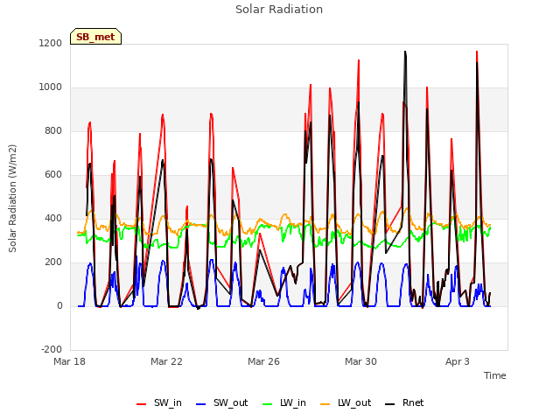Click the 1200 y-axis label

pyautogui.click(x=51, y=44)
